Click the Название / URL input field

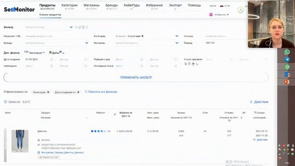tap(56, 36)
